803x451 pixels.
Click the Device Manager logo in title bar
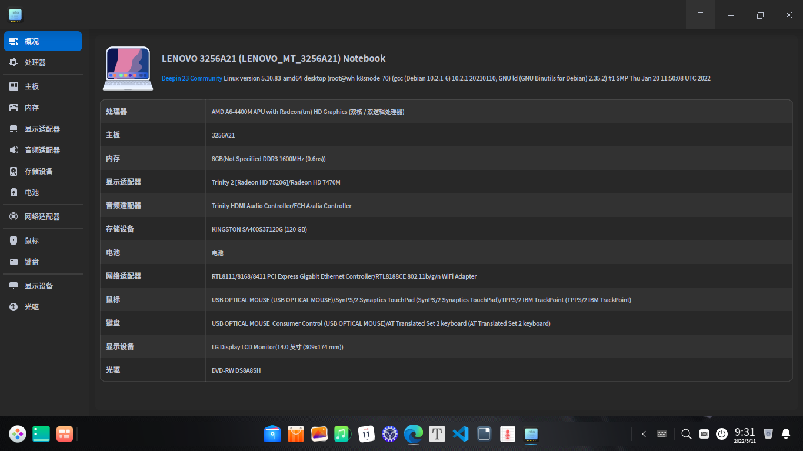pos(15,15)
